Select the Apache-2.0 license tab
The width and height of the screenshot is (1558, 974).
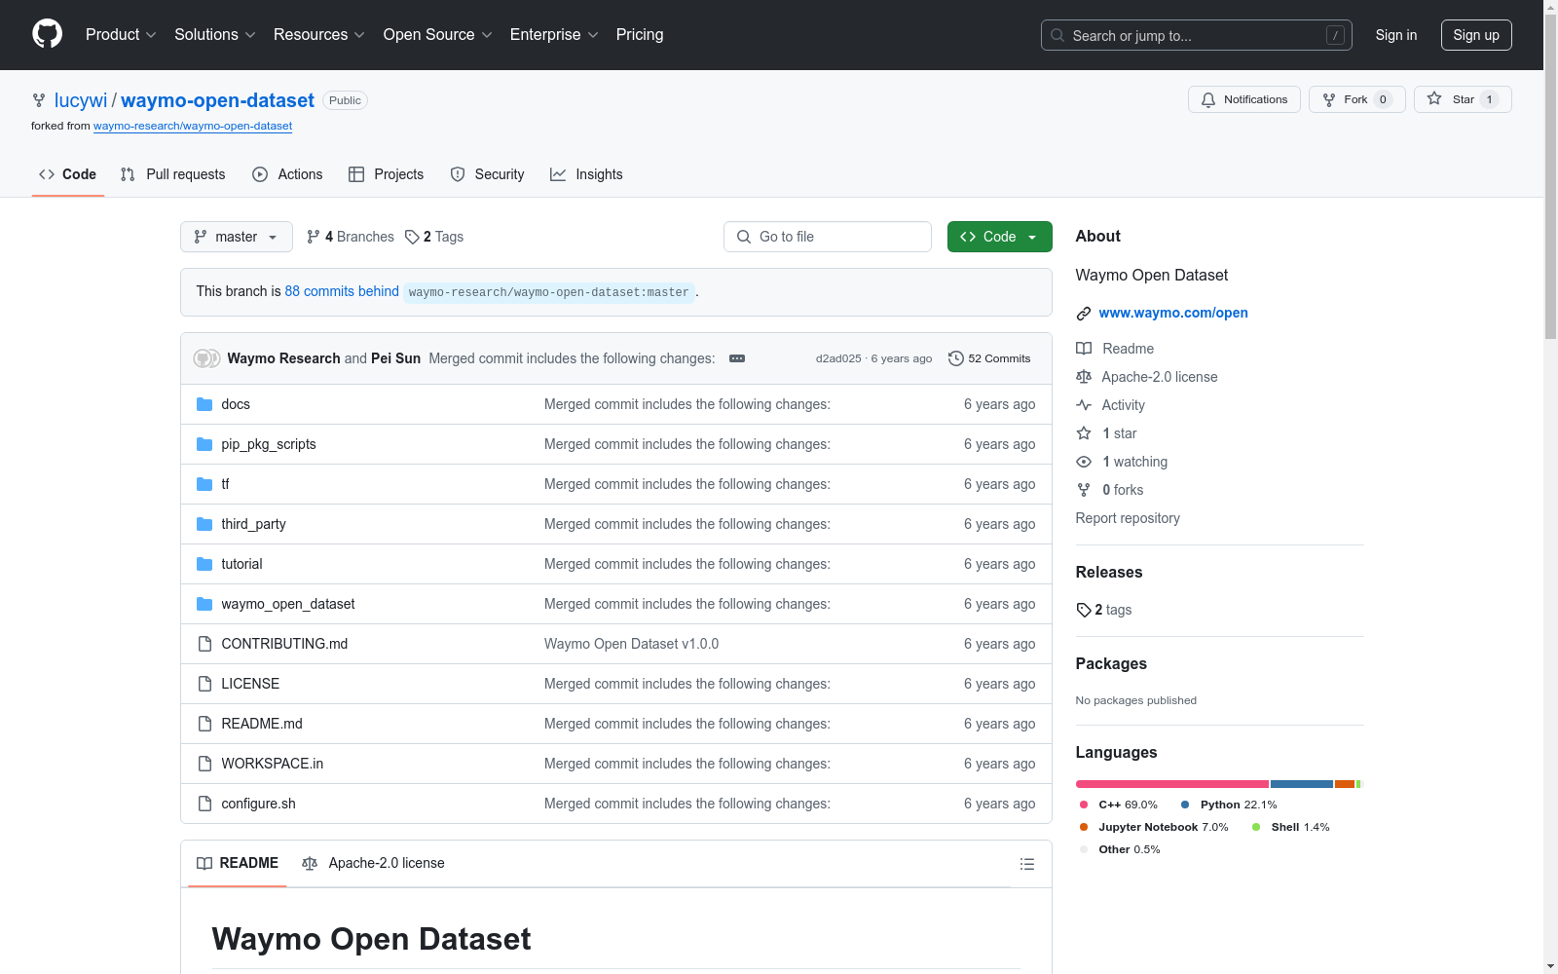coord(373,863)
